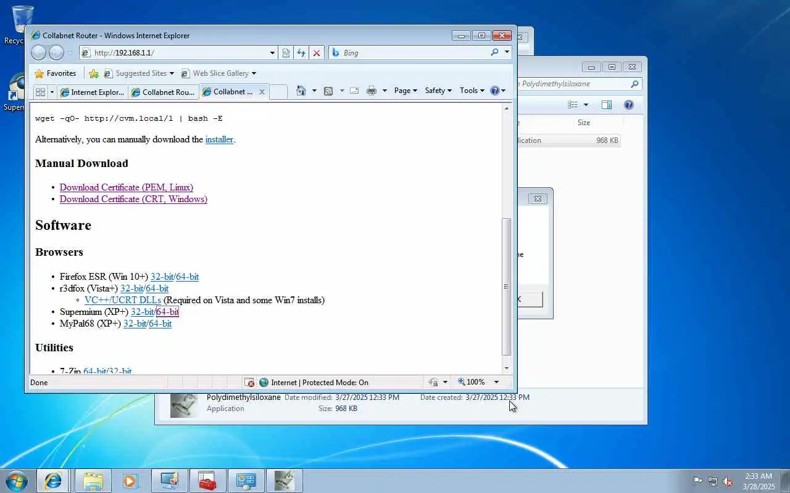The height and width of the screenshot is (493, 790).
Task: Click the security zone lock icon in status bar
Action: point(433,382)
